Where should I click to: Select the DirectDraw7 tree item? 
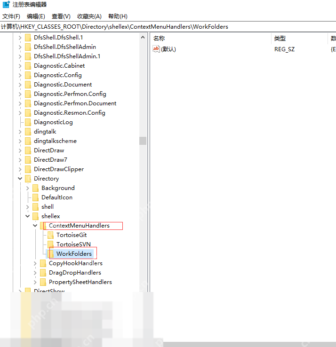click(x=50, y=160)
